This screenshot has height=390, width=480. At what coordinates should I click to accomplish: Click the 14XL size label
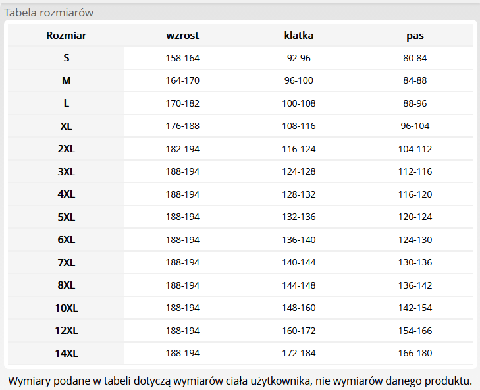point(67,354)
